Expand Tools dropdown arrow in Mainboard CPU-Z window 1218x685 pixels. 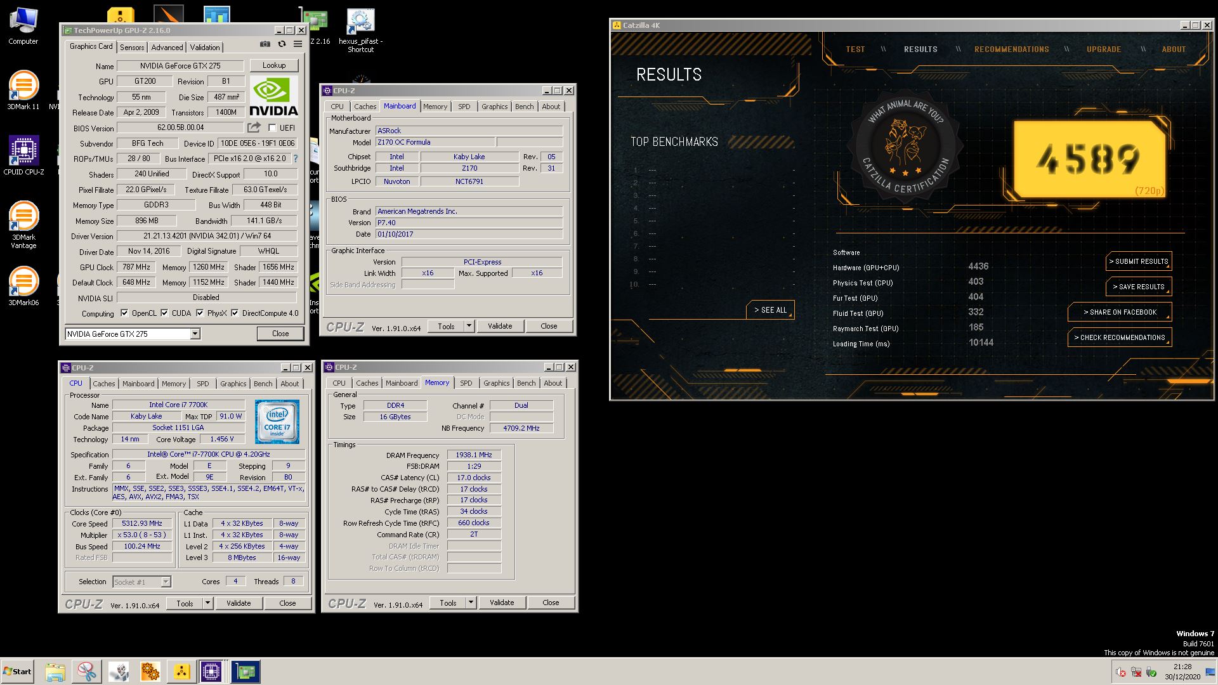pos(469,326)
